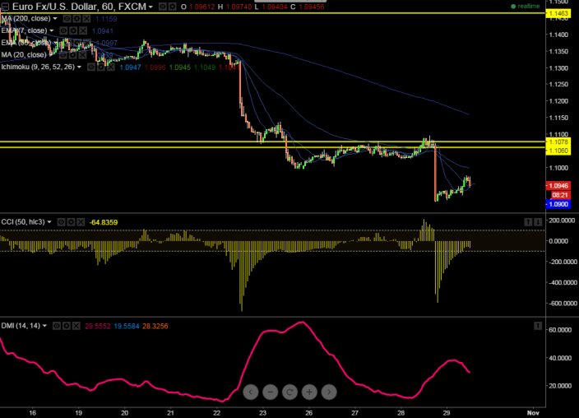Viewport: 579px width, 418px height.
Task: Select the yellow 1.1078 price label
Action: click(x=558, y=142)
